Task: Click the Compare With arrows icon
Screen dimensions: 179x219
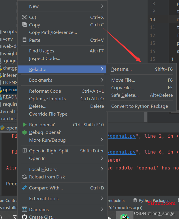Action: click(25, 188)
